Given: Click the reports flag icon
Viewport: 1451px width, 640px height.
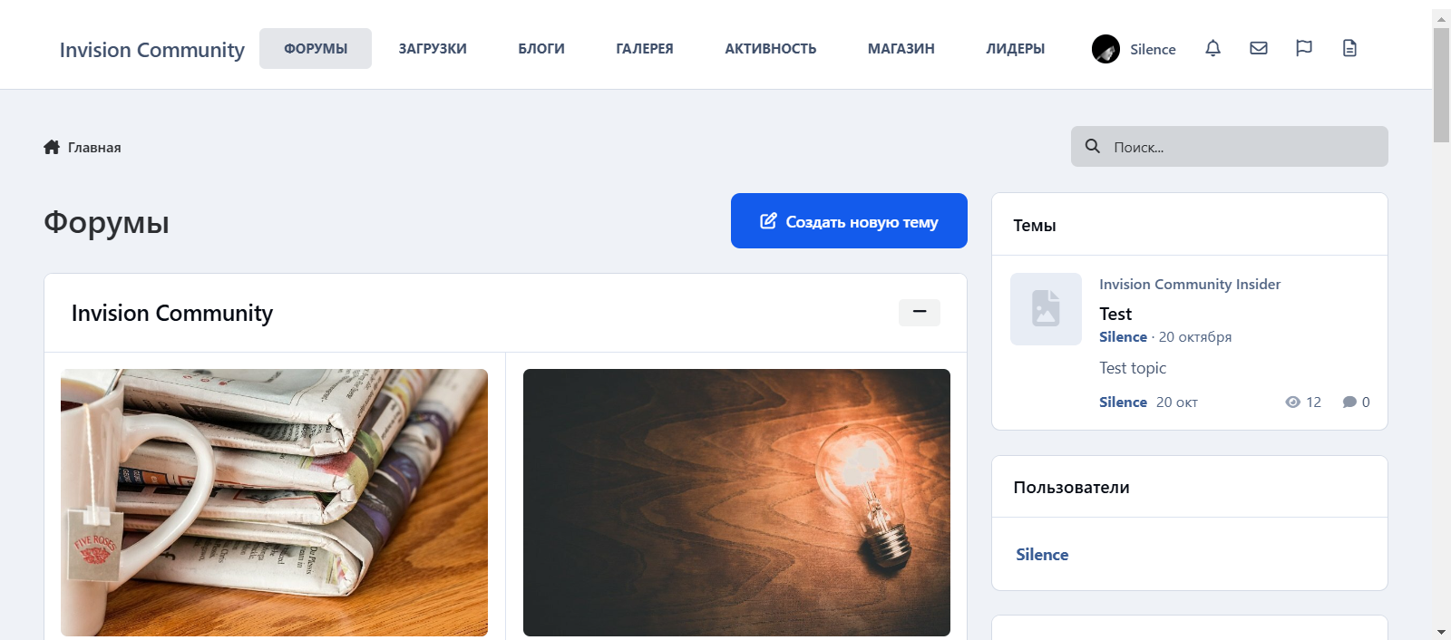Looking at the screenshot, I should click(x=1304, y=48).
